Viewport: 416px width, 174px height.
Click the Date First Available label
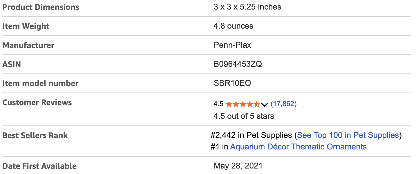[x=39, y=166]
